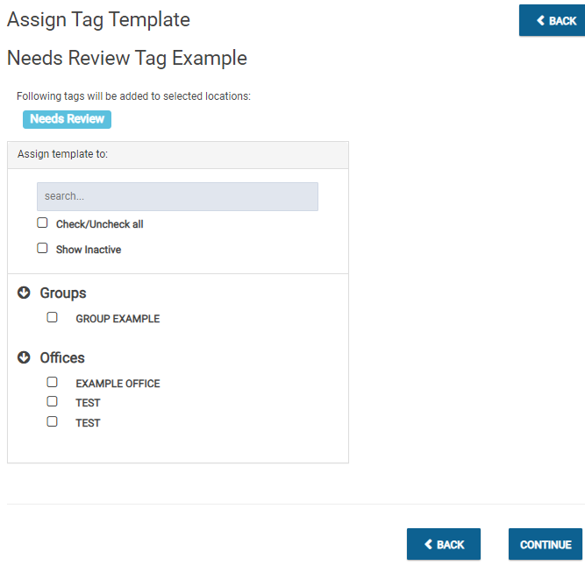Click the Show Inactive label text
This screenshot has width=585, height=565.
89,250
